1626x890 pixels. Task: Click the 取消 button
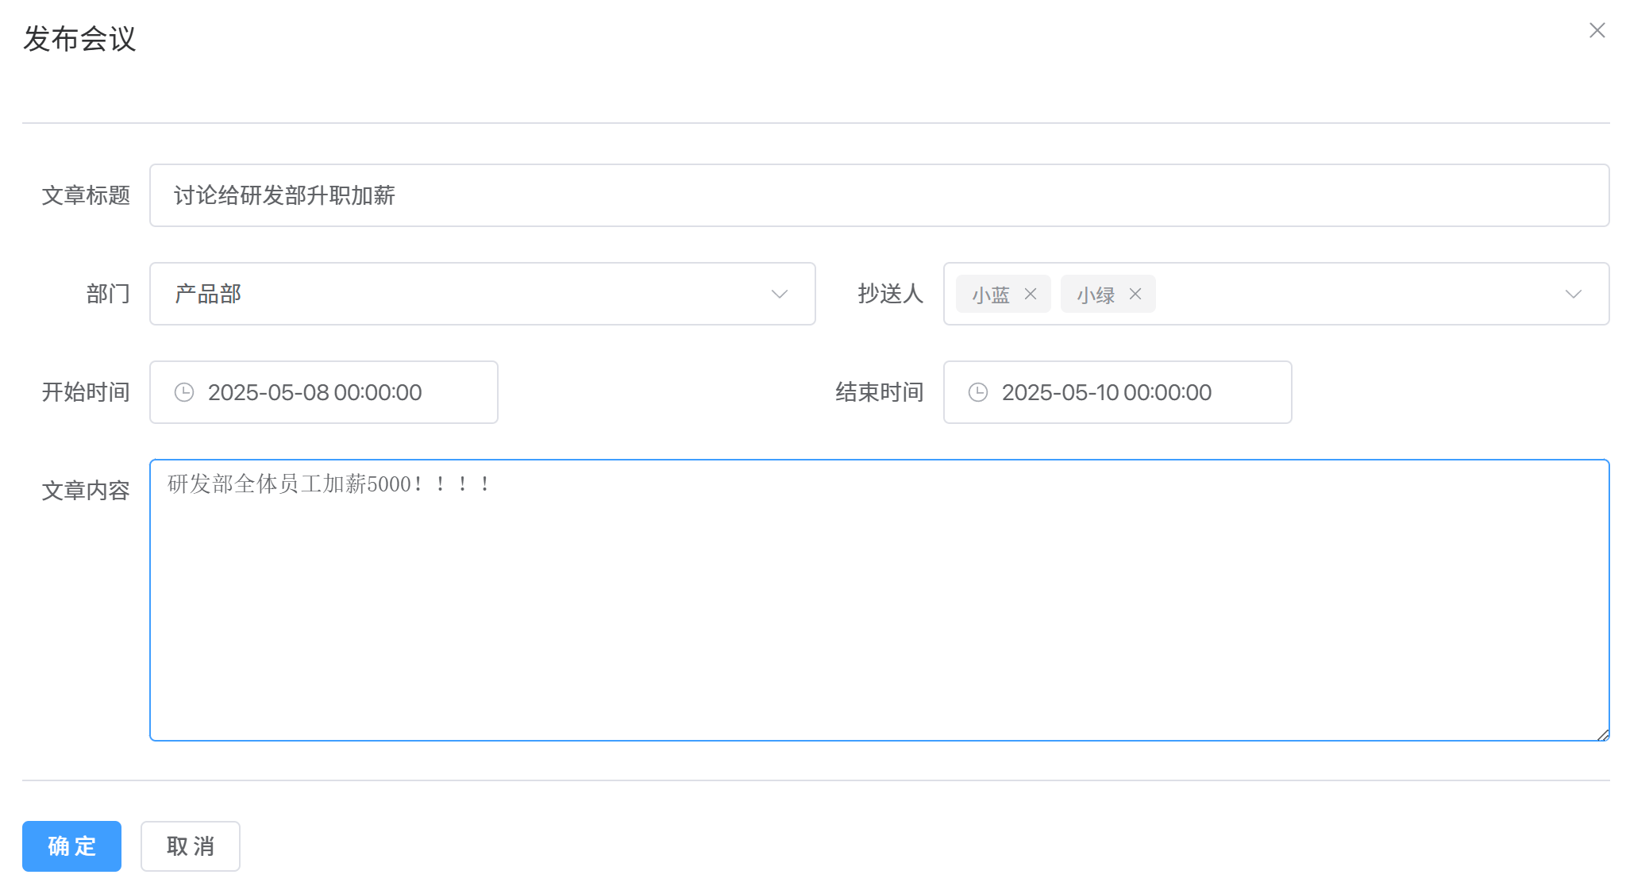[x=191, y=846]
